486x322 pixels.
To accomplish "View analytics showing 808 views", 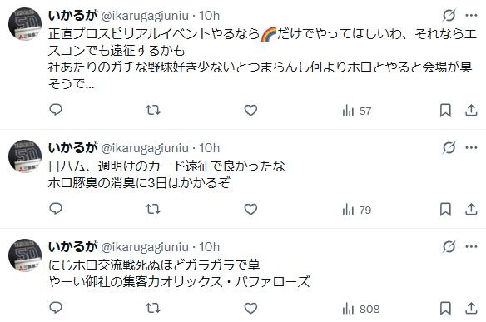I will click(x=361, y=309).
